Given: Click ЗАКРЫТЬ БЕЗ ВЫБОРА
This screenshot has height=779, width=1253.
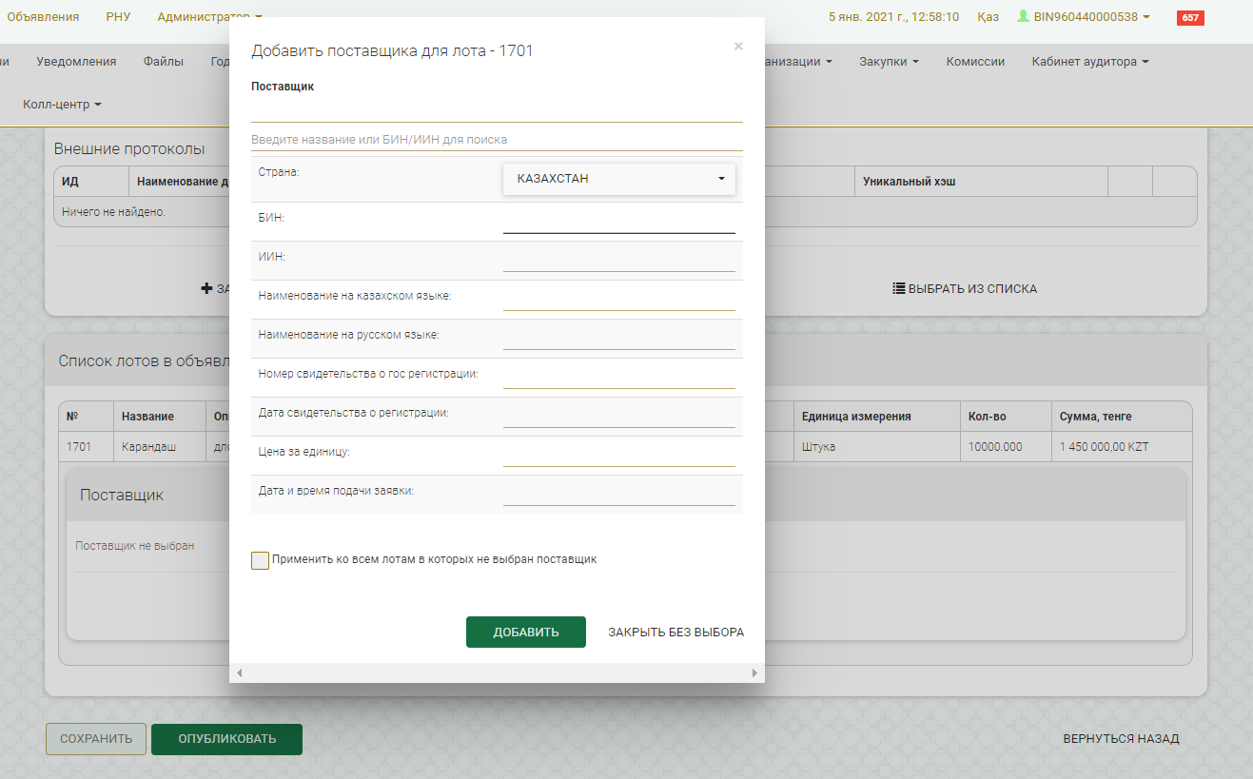Looking at the screenshot, I should [675, 633].
